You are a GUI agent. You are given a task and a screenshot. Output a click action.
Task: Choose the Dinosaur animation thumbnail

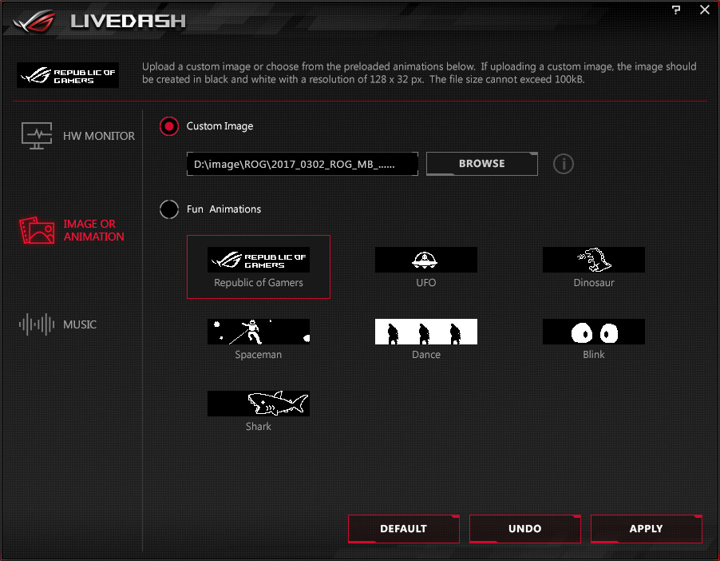(594, 260)
